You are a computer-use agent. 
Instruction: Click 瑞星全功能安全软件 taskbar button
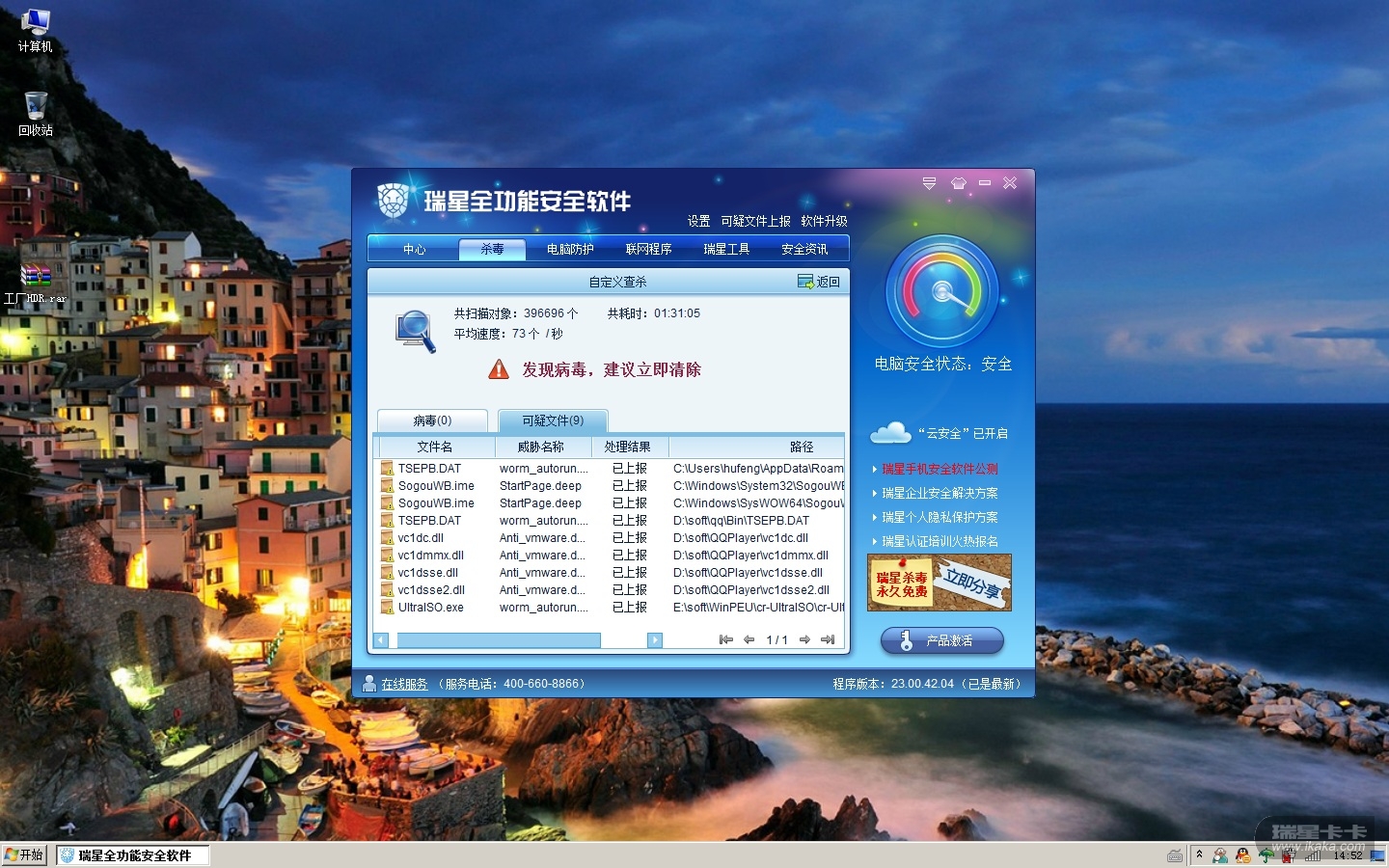click(x=133, y=855)
